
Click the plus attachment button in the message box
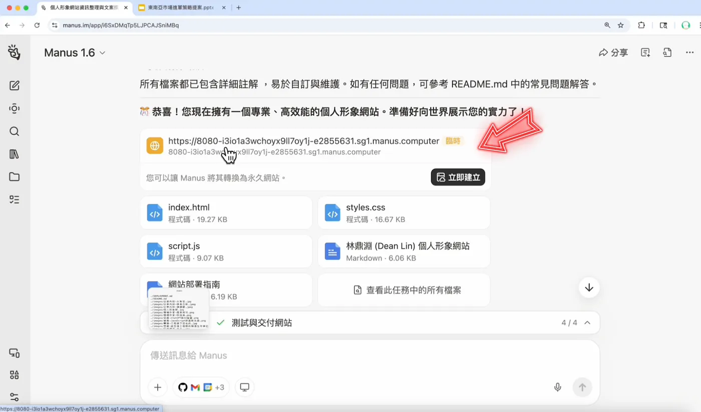click(x=157, y=387)
